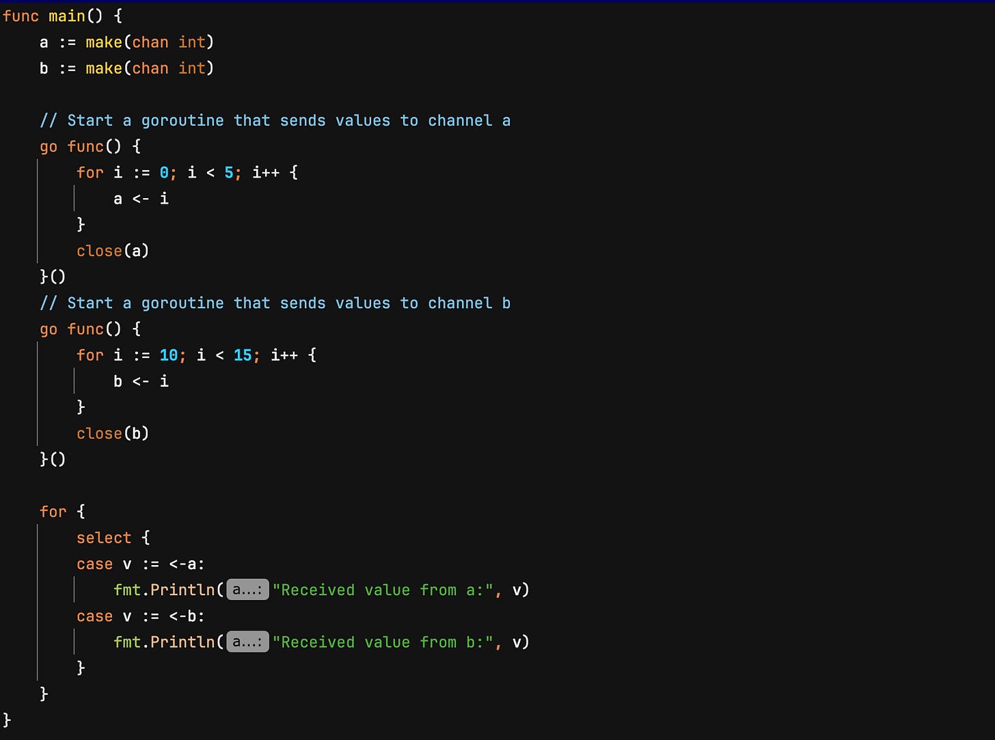Click the "close(b)" call
The height and width of the screenshot is (740, 995).
(x=113, y=433)
